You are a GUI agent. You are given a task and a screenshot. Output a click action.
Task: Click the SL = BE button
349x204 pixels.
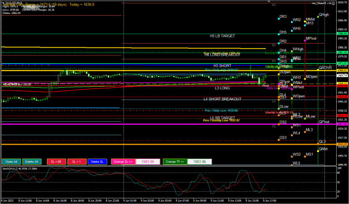pyautogui.click(x=56, y=162)
